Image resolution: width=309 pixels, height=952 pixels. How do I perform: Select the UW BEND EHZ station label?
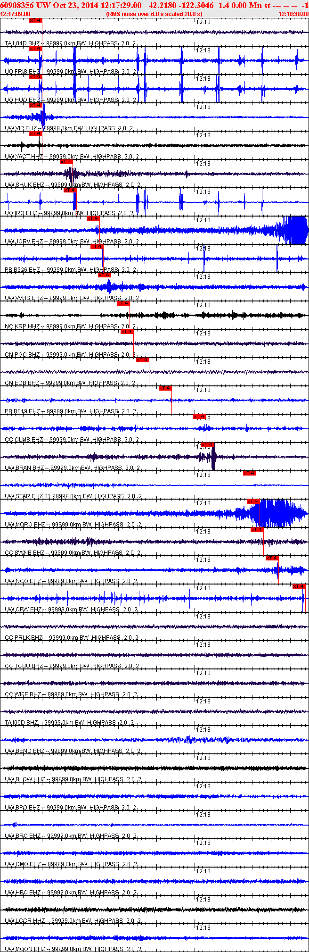(x=24, y=751)
